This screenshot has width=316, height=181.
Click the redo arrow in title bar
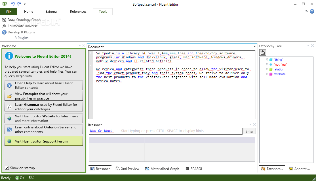[19, 4]
